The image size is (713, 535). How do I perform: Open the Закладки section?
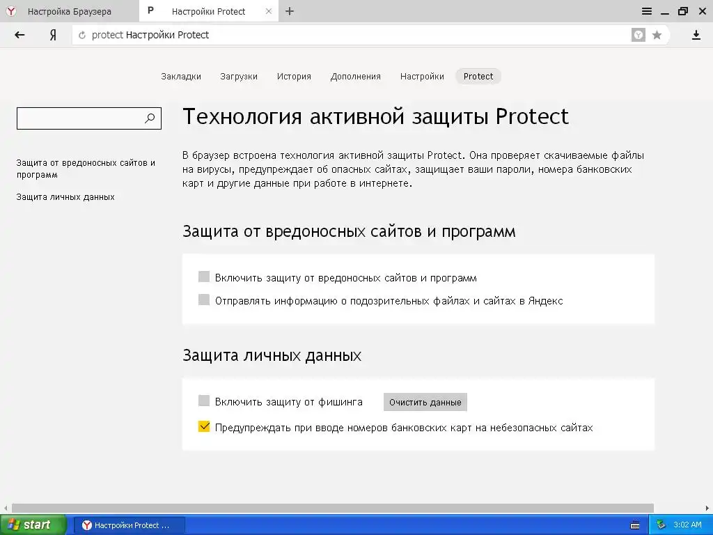181,77
